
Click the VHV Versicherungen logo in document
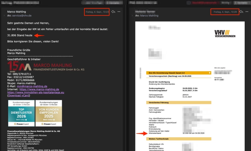pyautogui.click(x=225, y=34)
